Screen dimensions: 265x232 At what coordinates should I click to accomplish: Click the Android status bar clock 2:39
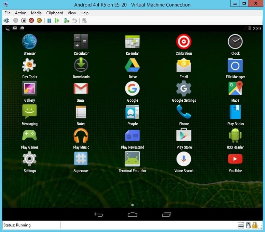click(257, 28)
